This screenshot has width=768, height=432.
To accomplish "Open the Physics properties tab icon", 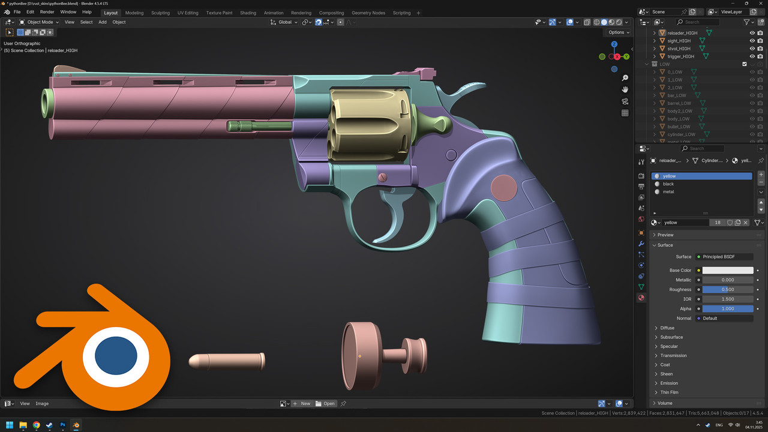I will (641, 265).
